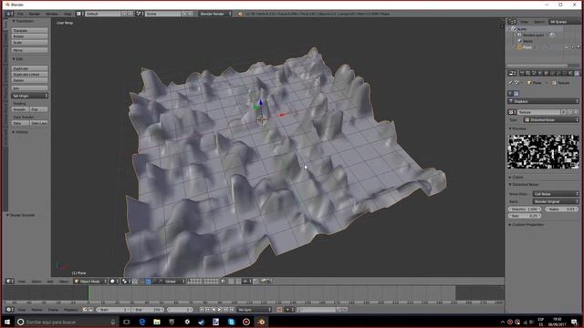
Task: Open Microsoft Edge from the taskbar
Action: point(142,322)
